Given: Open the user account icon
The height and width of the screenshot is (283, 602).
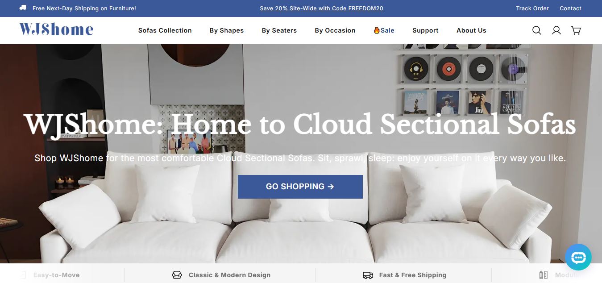Looking at the screenshot, I should point(556,30).
